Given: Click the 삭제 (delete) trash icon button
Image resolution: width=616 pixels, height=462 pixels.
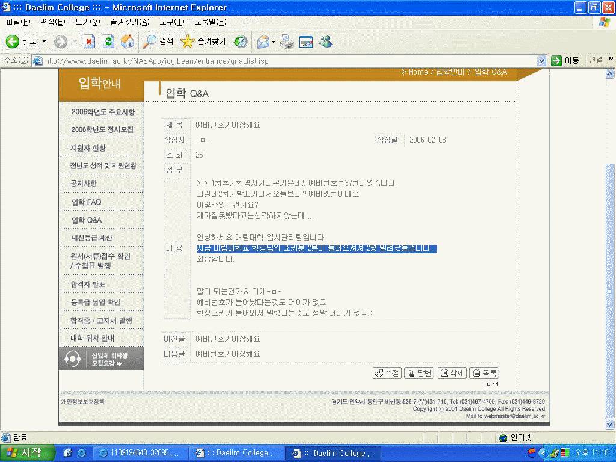Looking at the screenshot, I should [451, 373].
